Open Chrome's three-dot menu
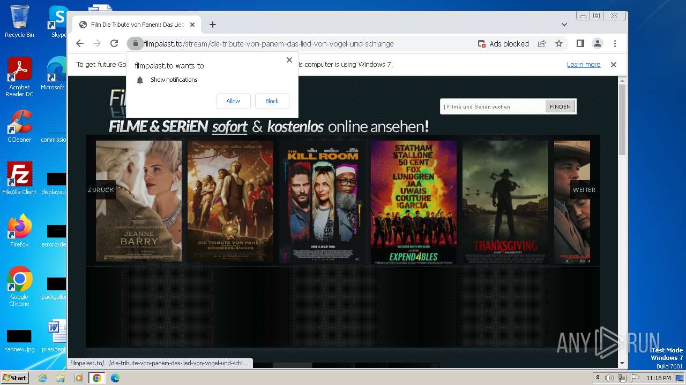This screenshot has width=686, height=385. point(615,43)
